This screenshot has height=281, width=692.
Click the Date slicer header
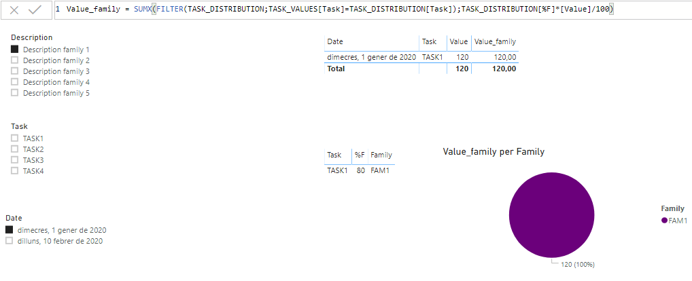pos(14,218)
